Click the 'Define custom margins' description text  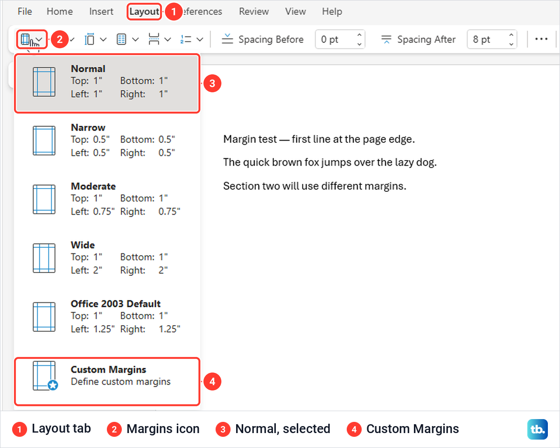[x=121, y=382]
